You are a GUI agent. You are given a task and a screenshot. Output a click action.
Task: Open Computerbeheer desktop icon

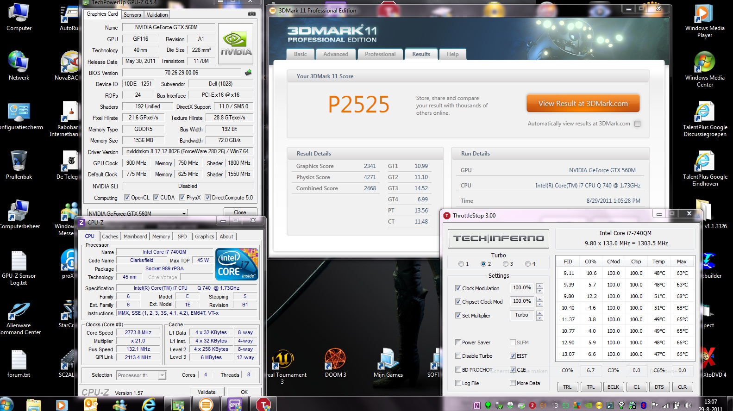pos(19,214)
